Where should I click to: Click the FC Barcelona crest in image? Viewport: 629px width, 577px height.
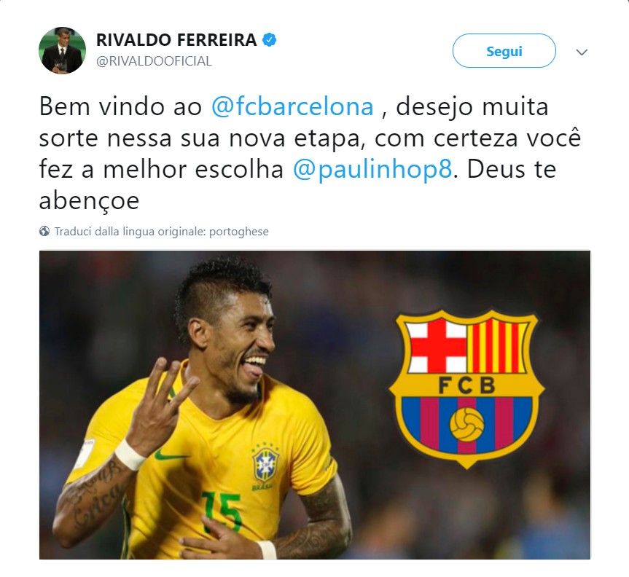466,388
